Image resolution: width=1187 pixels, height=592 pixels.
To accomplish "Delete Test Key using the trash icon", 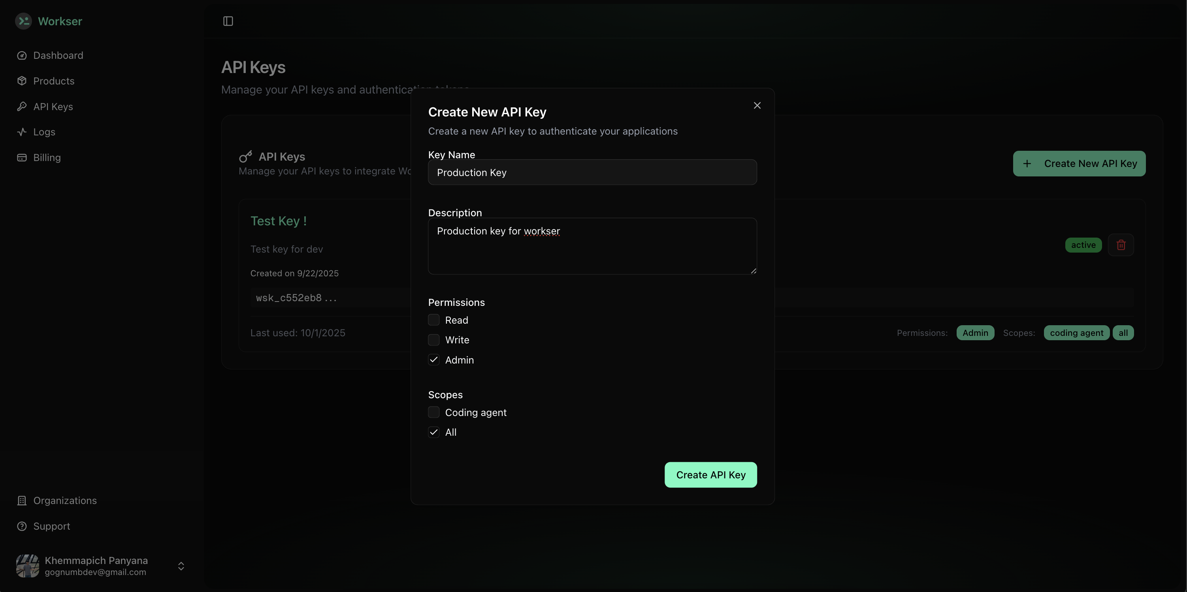I will click(x=1121, y=244).
